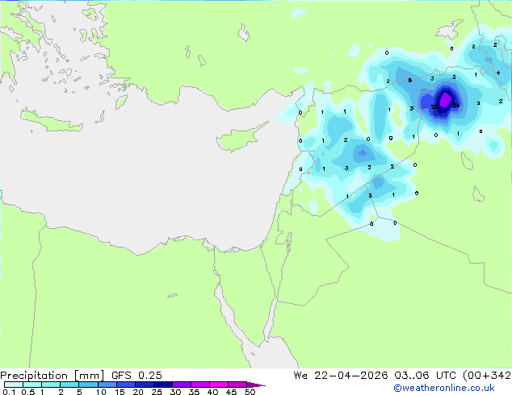Screen dimensions: 512x395
Task: Pick the 40–45 mm magenta legend swatch
Action: coord(219,385)
